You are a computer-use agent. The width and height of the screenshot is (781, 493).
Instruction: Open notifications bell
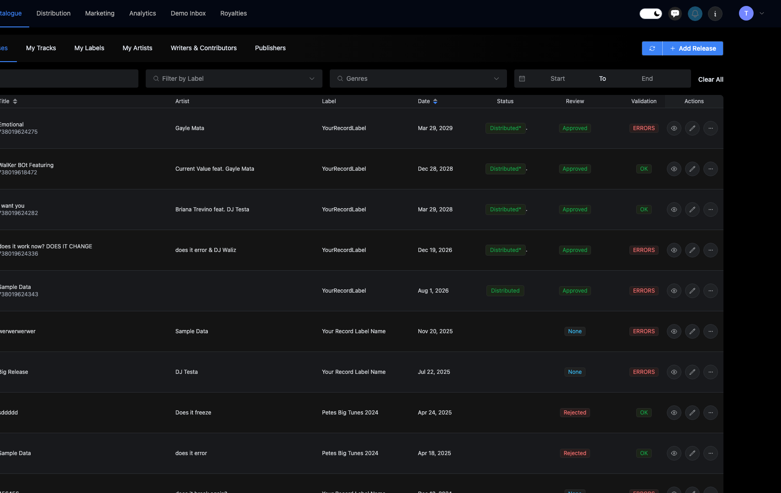point(694,13)
